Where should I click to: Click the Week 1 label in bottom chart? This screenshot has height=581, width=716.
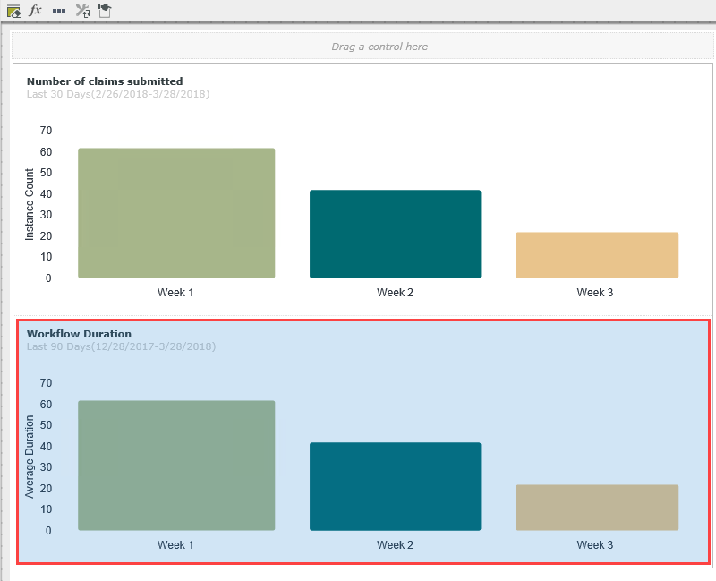tap(175, 544)
